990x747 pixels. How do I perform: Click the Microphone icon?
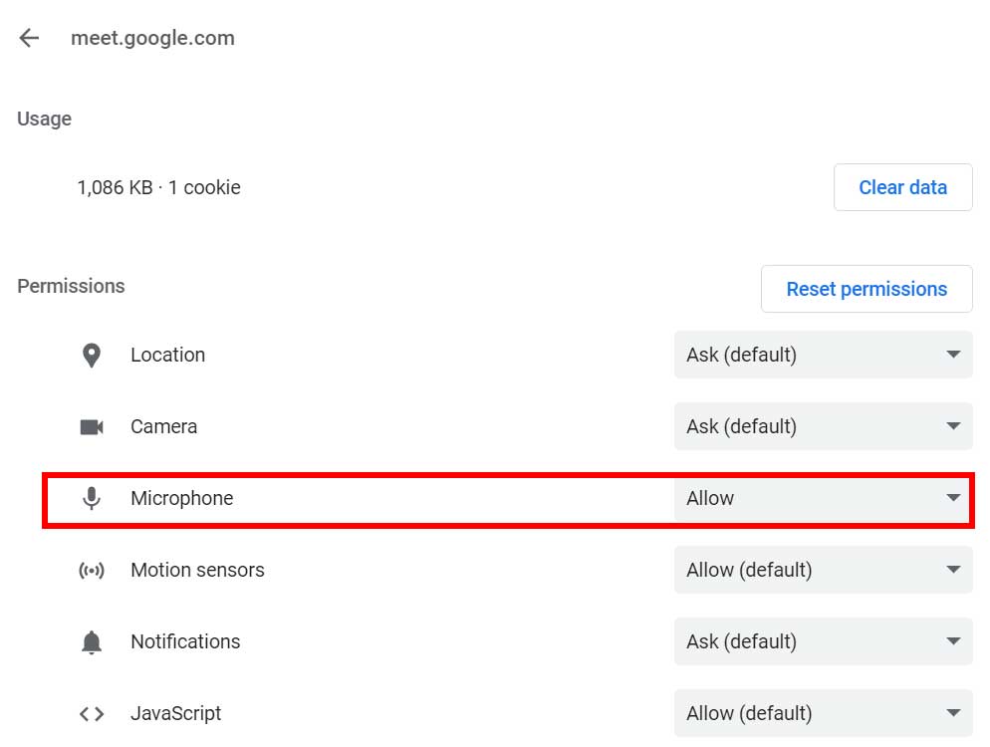[x=92, y=498]
